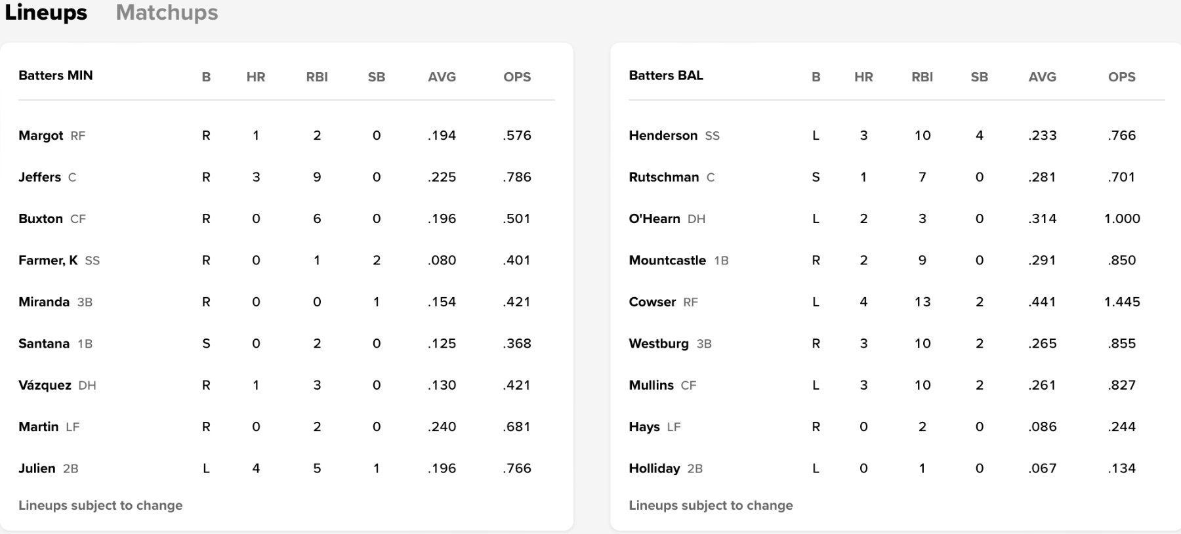This screenshot has height=534, width=1181.
Task: Click Jeffers in the MIN lineup
Action: [x=39, y=177]
